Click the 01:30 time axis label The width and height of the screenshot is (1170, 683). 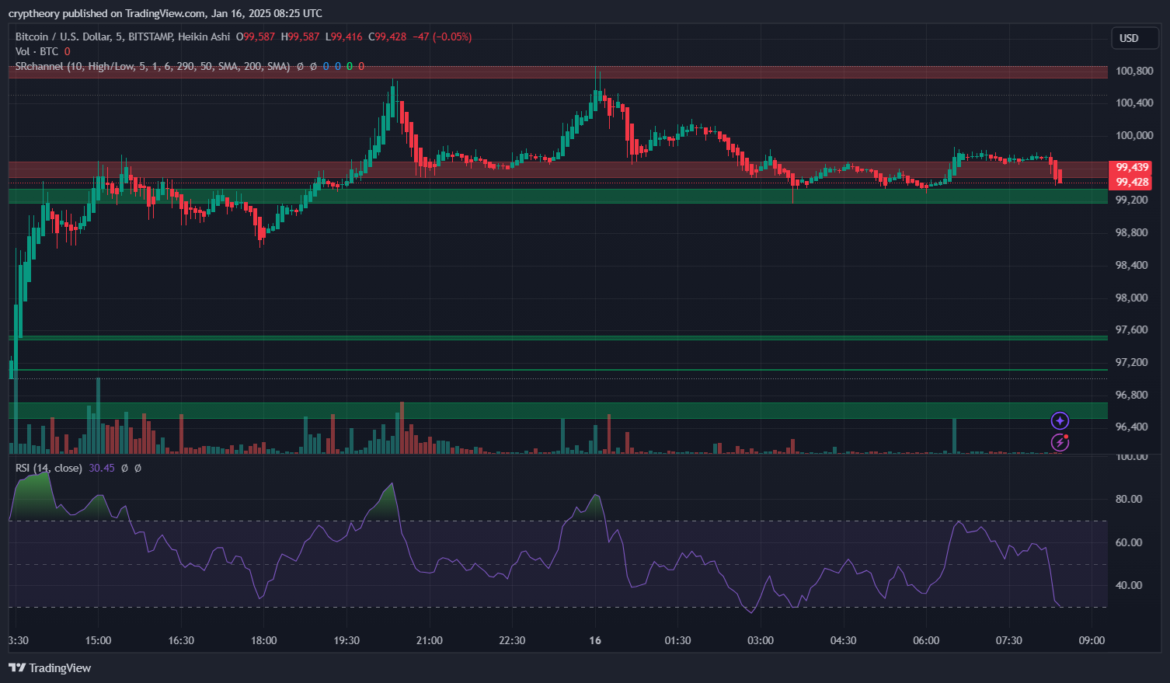point(677,640)
